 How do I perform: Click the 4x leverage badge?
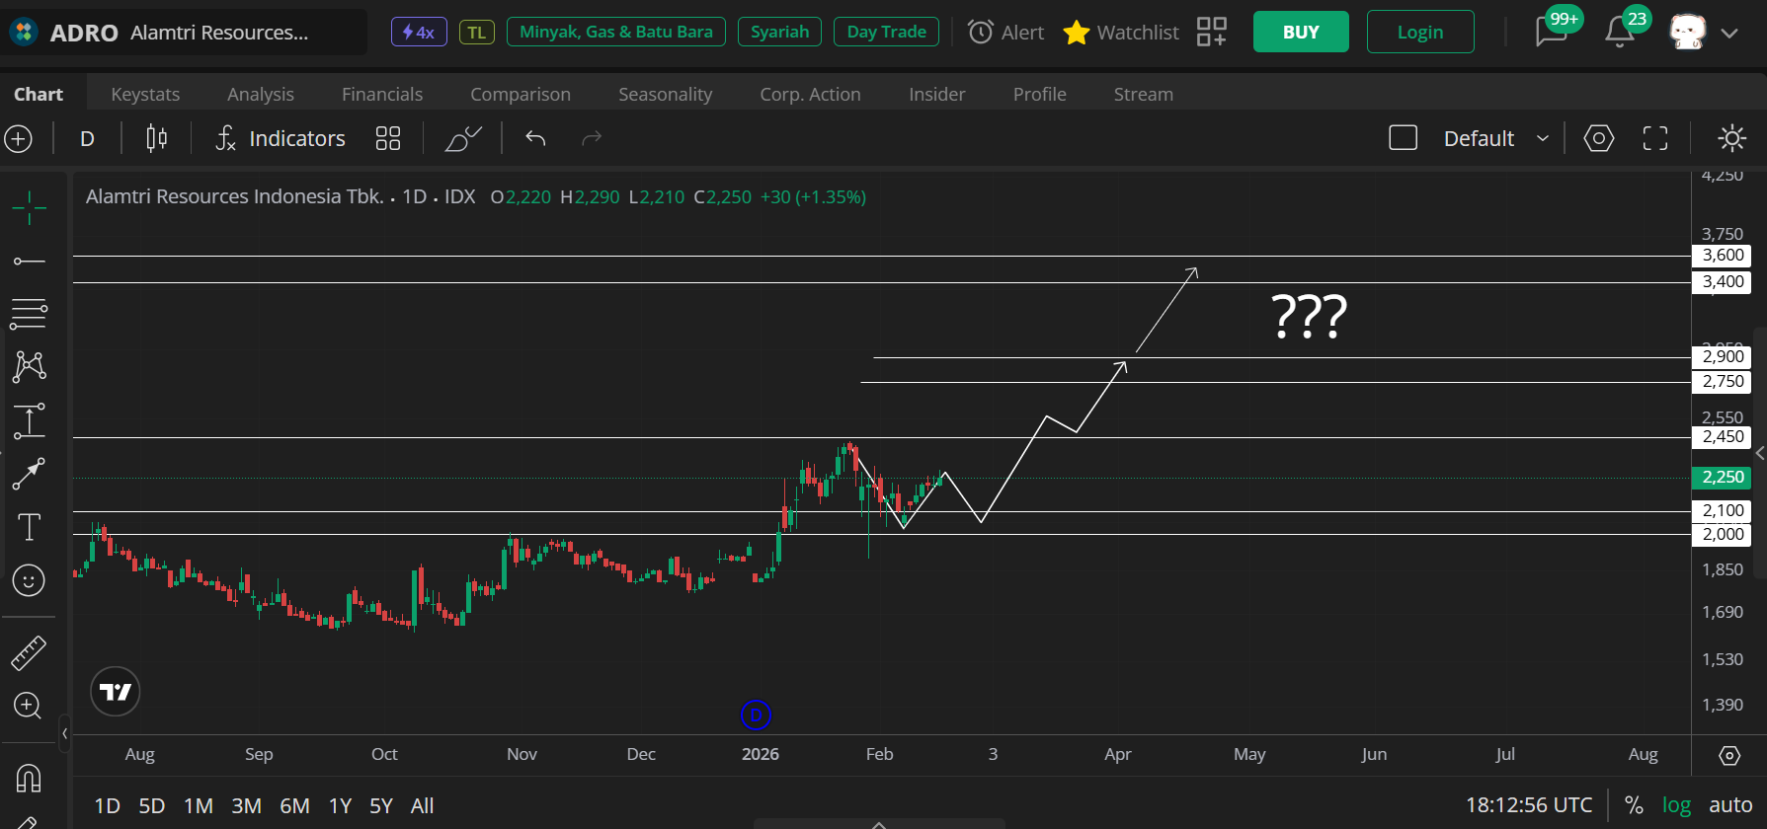coord(419,33)
